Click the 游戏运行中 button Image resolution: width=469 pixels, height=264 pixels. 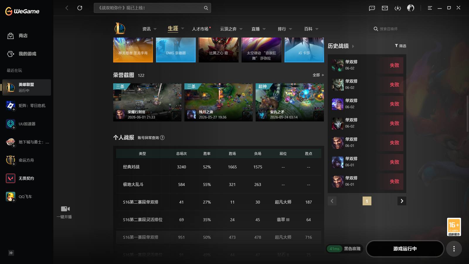405,249
